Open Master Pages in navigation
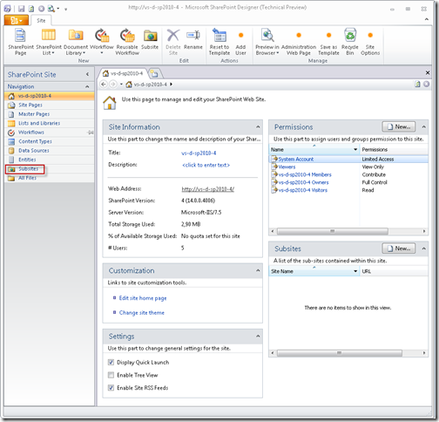The width and height of the screenshot is (439, 422). pyautogui.click(x=50, y=114)
